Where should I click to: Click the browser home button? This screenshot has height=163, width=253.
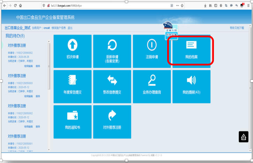[21, 6]
